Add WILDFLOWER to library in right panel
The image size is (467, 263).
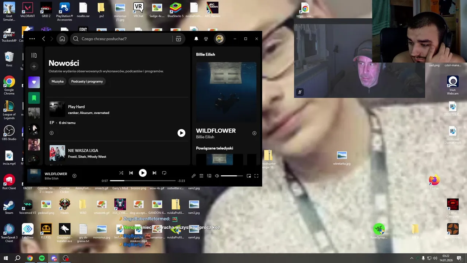(x=254, y=133)
